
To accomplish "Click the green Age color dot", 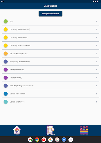I will (x=6, y=21).
